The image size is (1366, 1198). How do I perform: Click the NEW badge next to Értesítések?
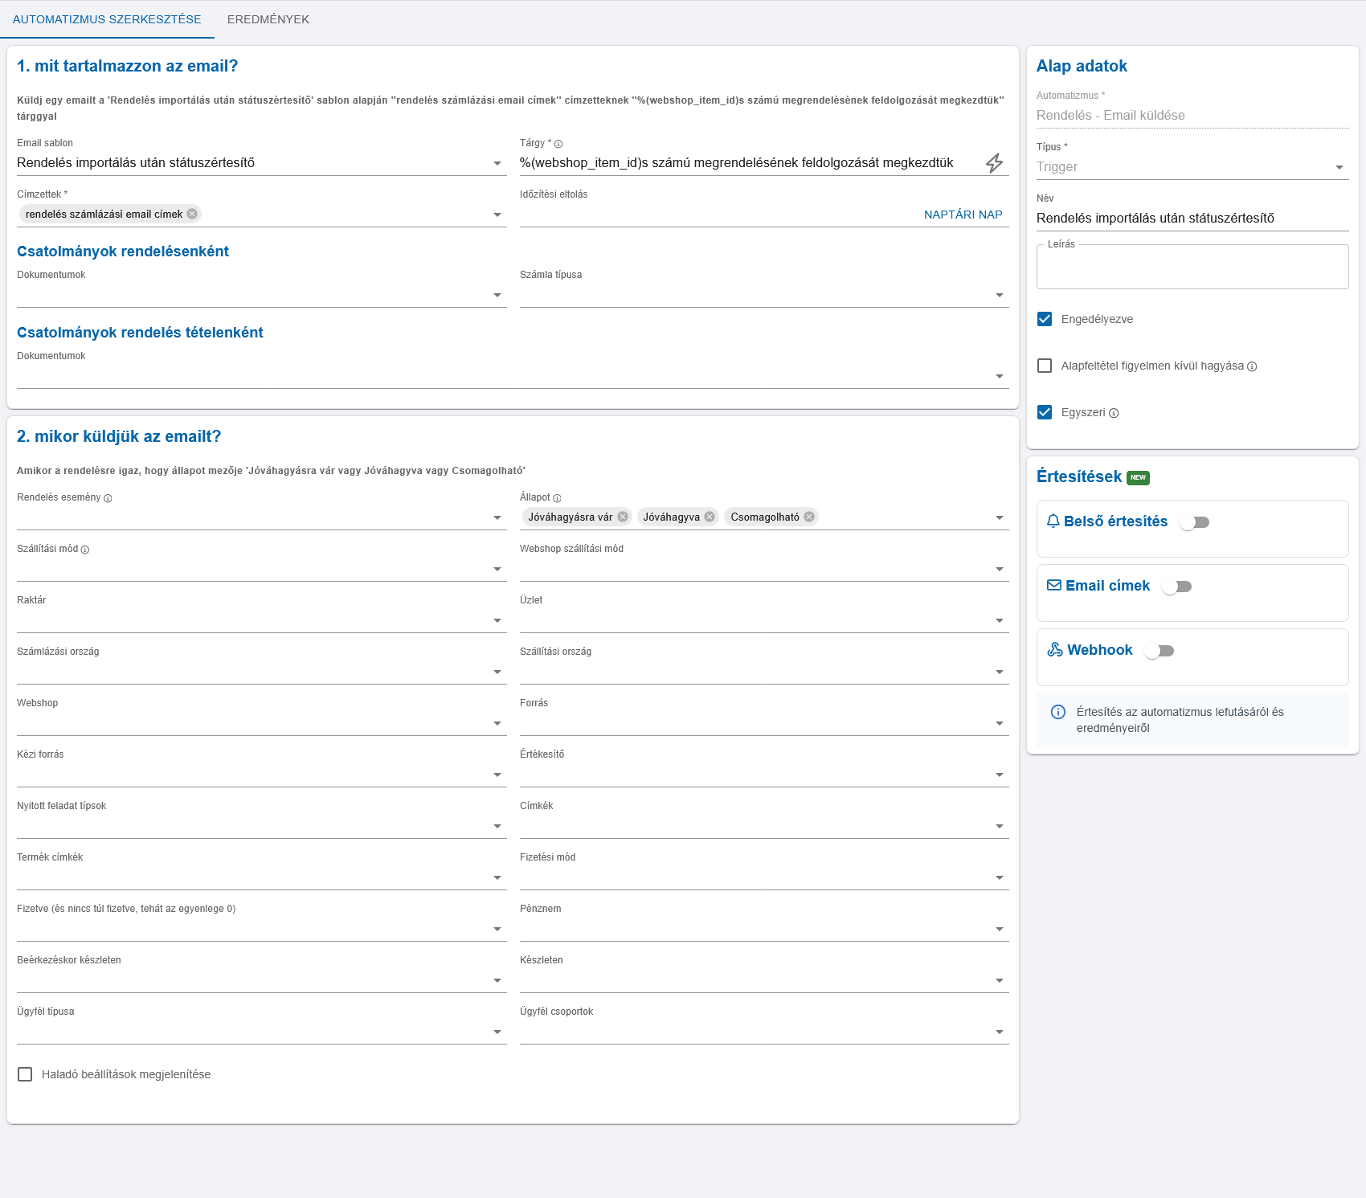[x=1138, y=477]
